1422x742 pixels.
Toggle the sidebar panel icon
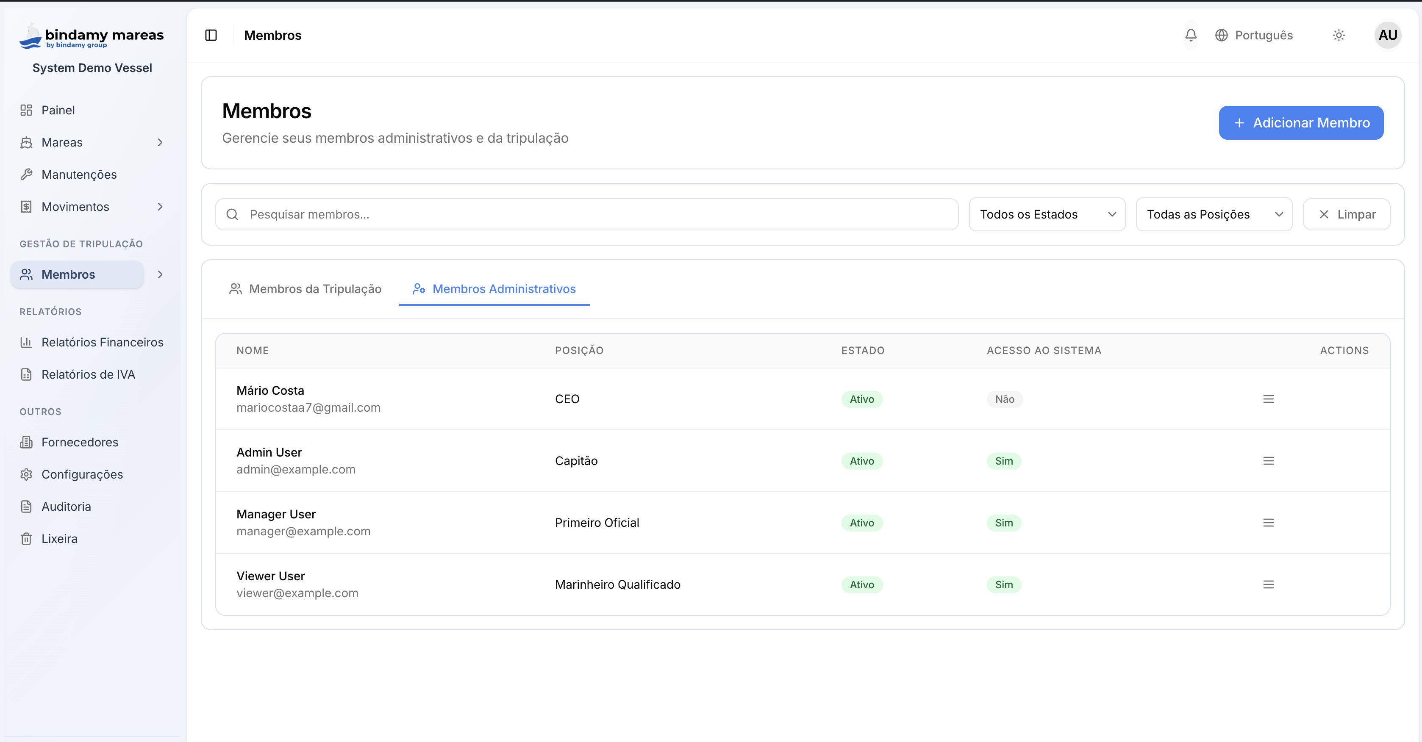tap(211, 35)
